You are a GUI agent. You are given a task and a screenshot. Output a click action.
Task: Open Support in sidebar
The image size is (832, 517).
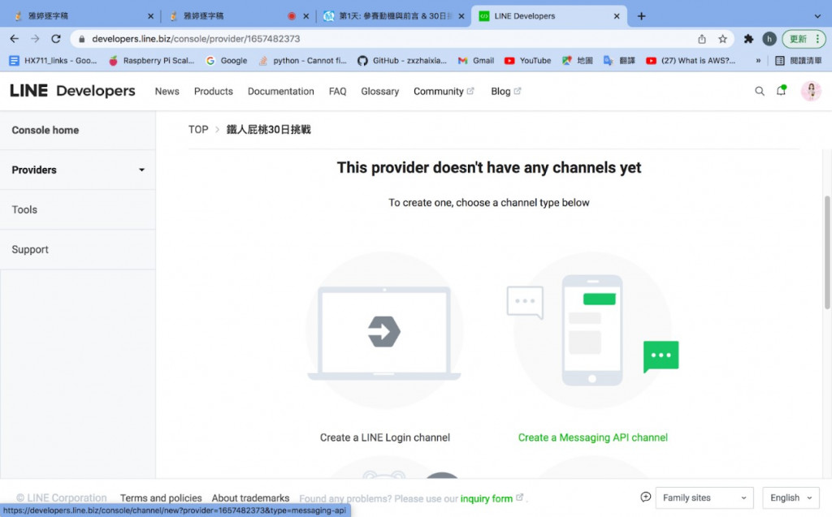coord(77,249)
